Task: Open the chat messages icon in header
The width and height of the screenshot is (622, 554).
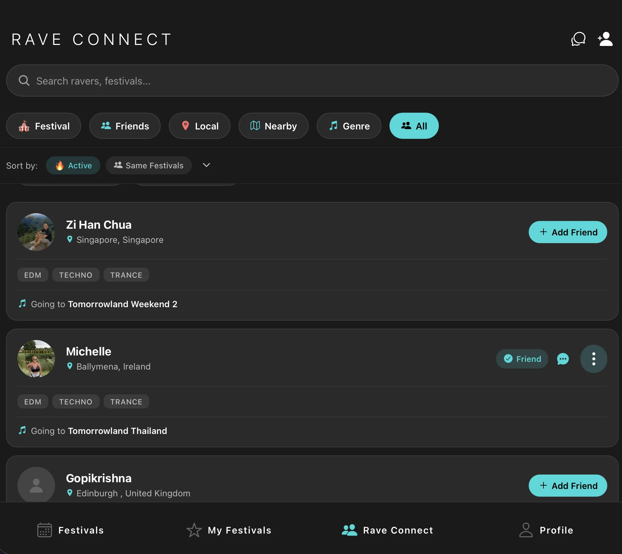Action: (578, 39)
